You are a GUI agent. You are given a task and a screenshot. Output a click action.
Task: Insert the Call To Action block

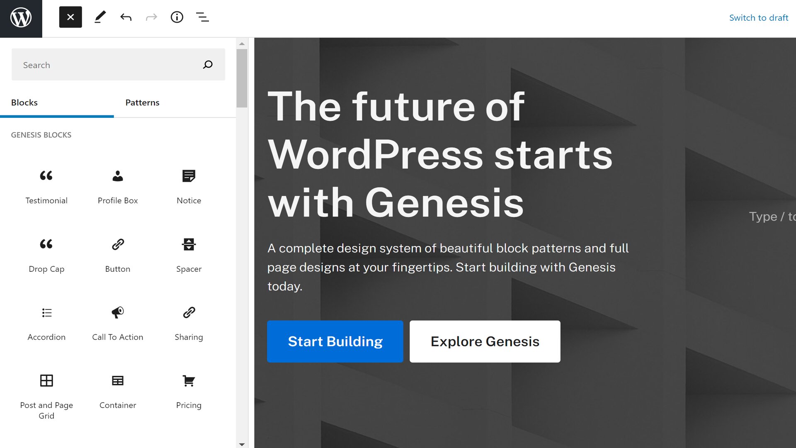(118, 324)
